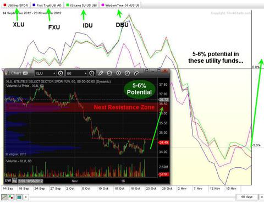This screenshot has width=264, height=203.
Task: Click the 8:00 10/08/2012 date field
Action: [31, 181]
